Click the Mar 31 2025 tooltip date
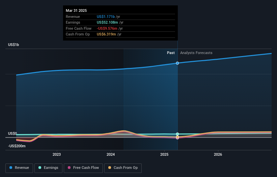 76,10
